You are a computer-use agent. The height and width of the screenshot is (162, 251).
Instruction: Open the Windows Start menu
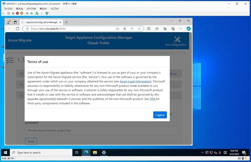point(5,153)
